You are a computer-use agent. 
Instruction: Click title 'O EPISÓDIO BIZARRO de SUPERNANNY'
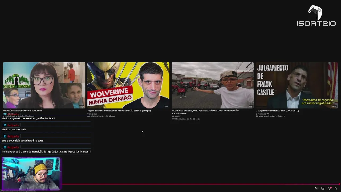click(x=23, y=111)
